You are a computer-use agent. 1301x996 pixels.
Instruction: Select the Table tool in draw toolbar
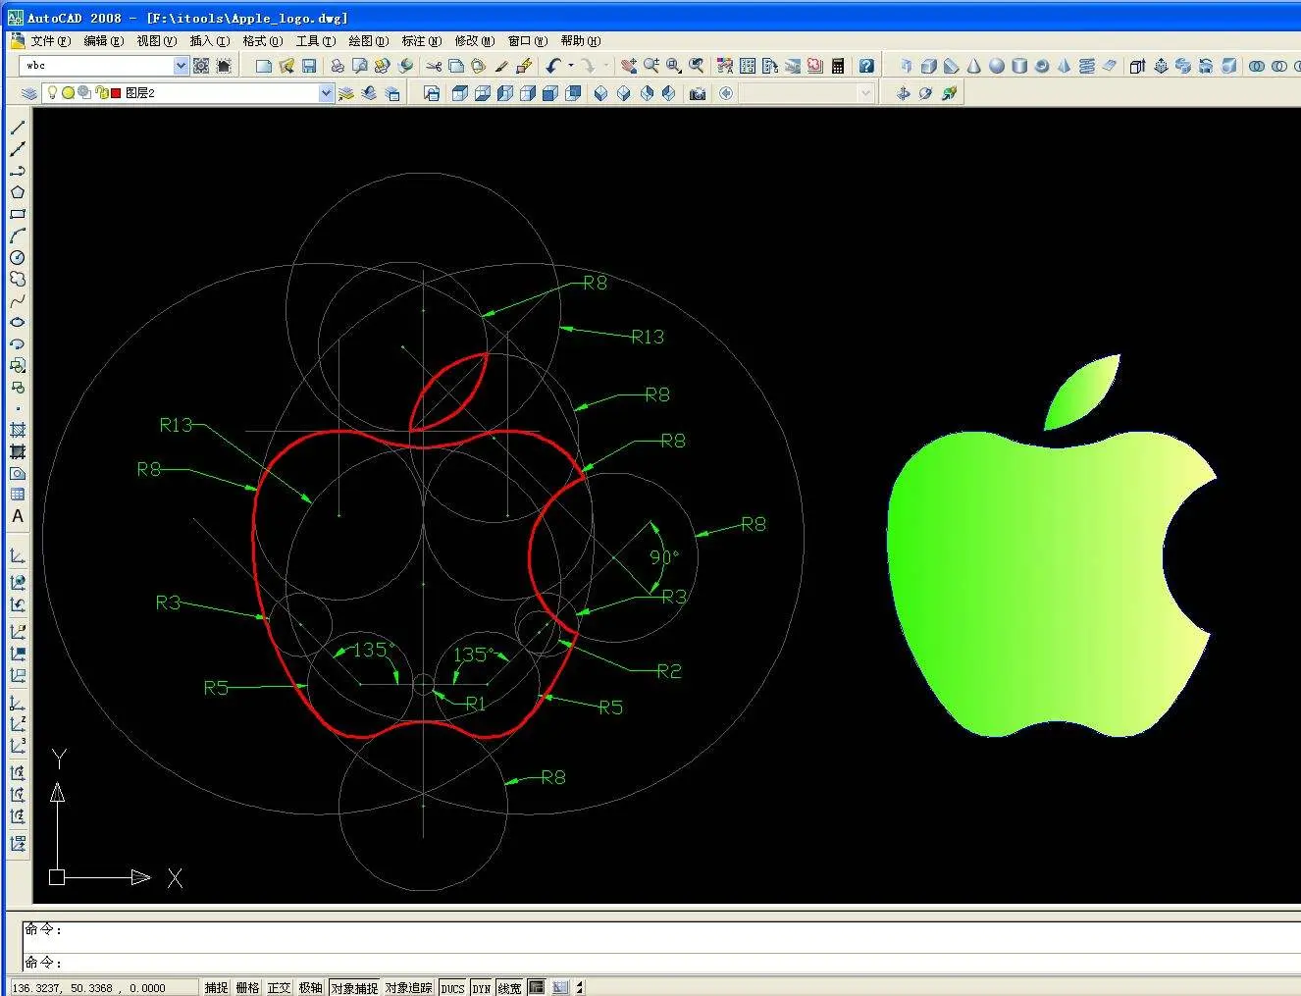click(18, 495)
